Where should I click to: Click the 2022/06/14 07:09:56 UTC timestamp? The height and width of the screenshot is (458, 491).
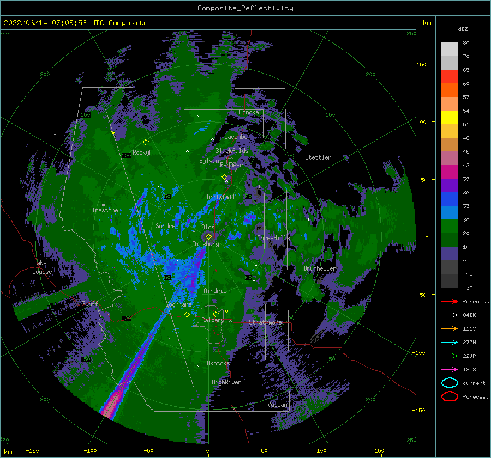point(54,23)
